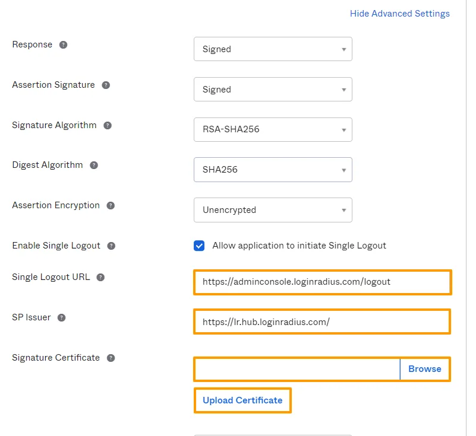This screenshot has height=436, width=476.
Task: Open the Signature Algorithm RSA-SHA256 dropdown
Action: click(x=273, y=129)
